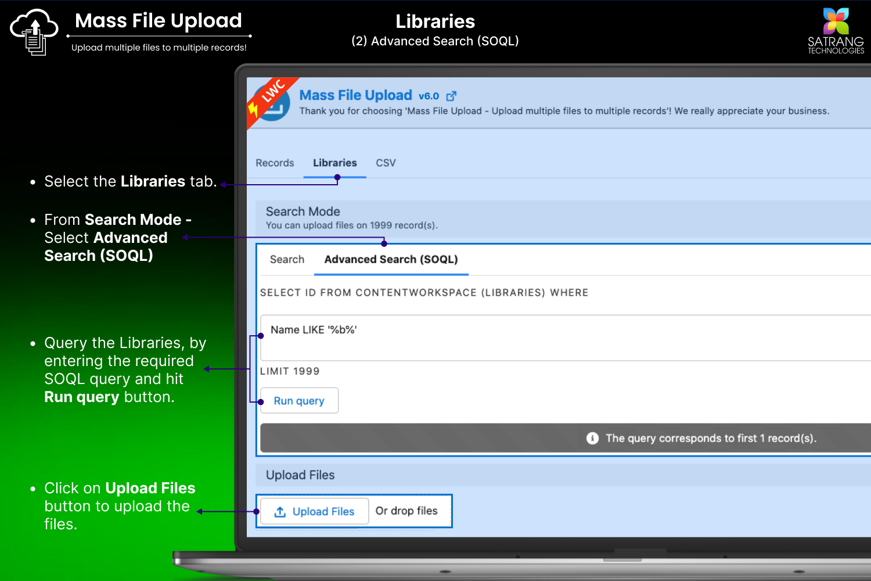Screen dimensions: 871x581
Task: Select the Advanced Search (SOQL) tab
Action: pos(391,260)
